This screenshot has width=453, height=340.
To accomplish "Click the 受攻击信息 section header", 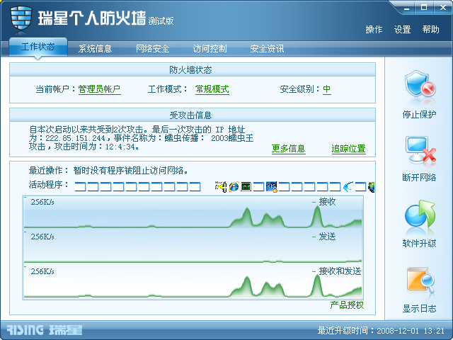I will coord(193,115).
